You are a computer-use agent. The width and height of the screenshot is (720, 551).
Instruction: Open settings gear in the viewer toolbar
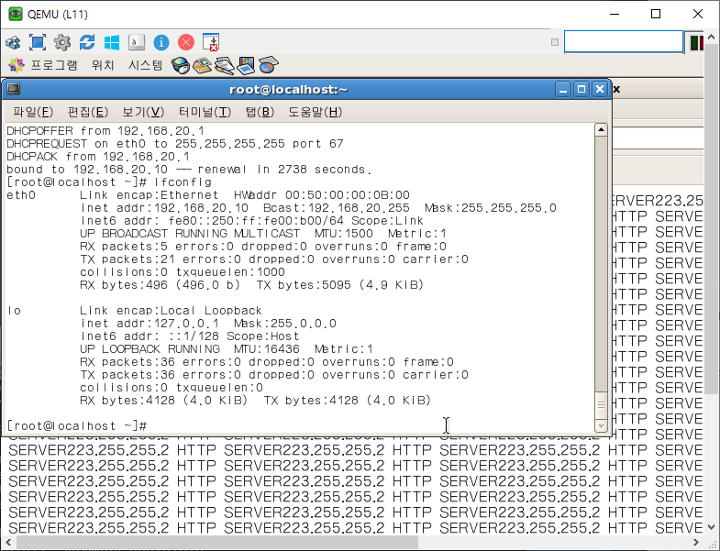click(x=62, y=42)
